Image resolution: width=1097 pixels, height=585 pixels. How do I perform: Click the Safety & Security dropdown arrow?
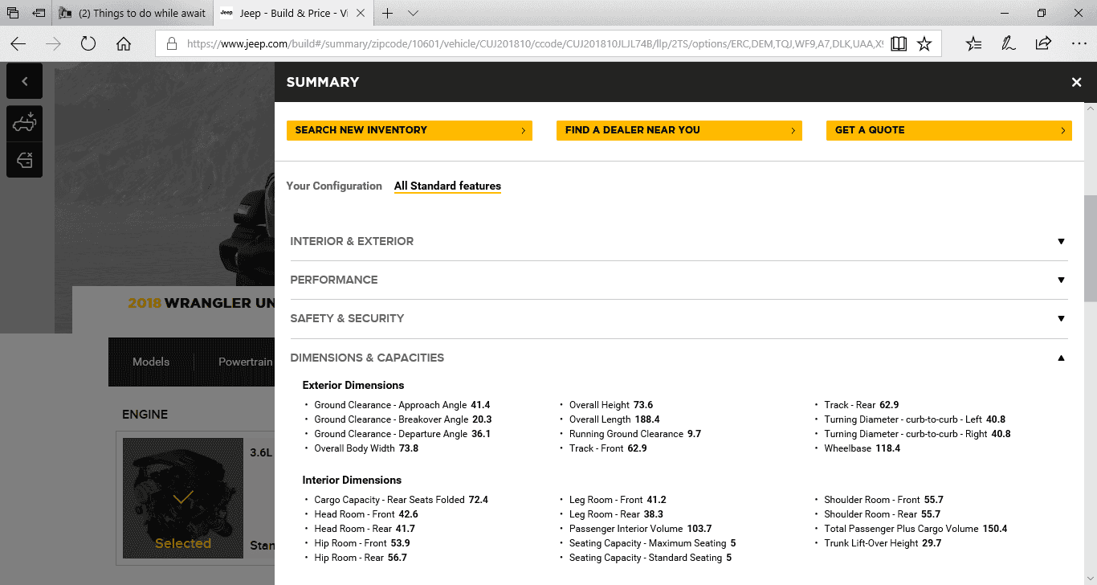tap(1061, 318)
